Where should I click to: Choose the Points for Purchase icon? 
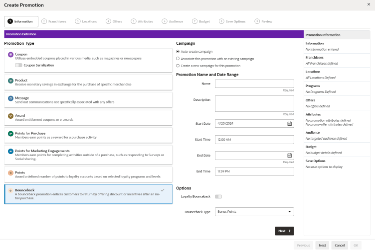10,134
